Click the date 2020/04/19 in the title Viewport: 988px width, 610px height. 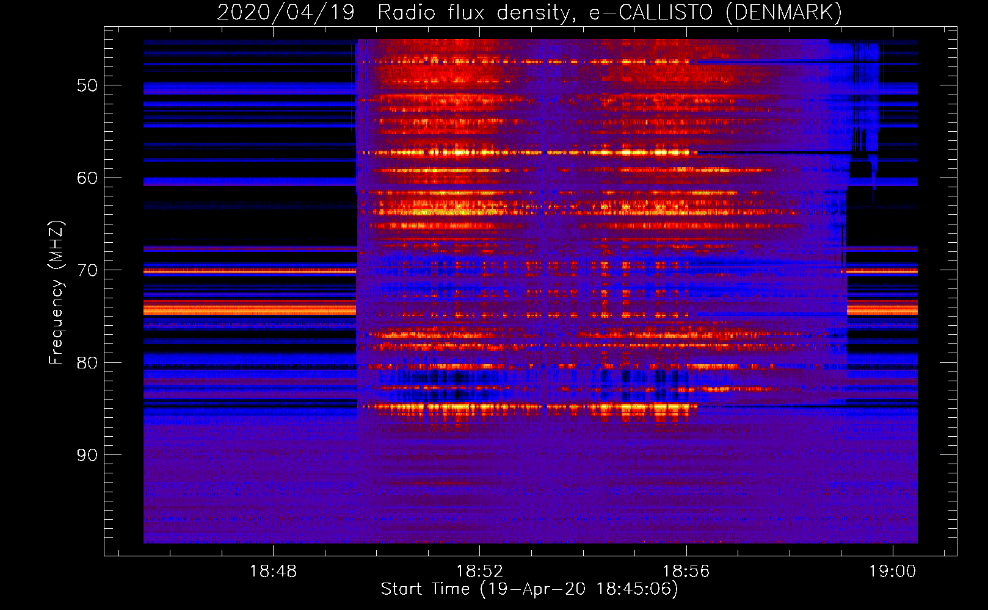pos(285,12)
